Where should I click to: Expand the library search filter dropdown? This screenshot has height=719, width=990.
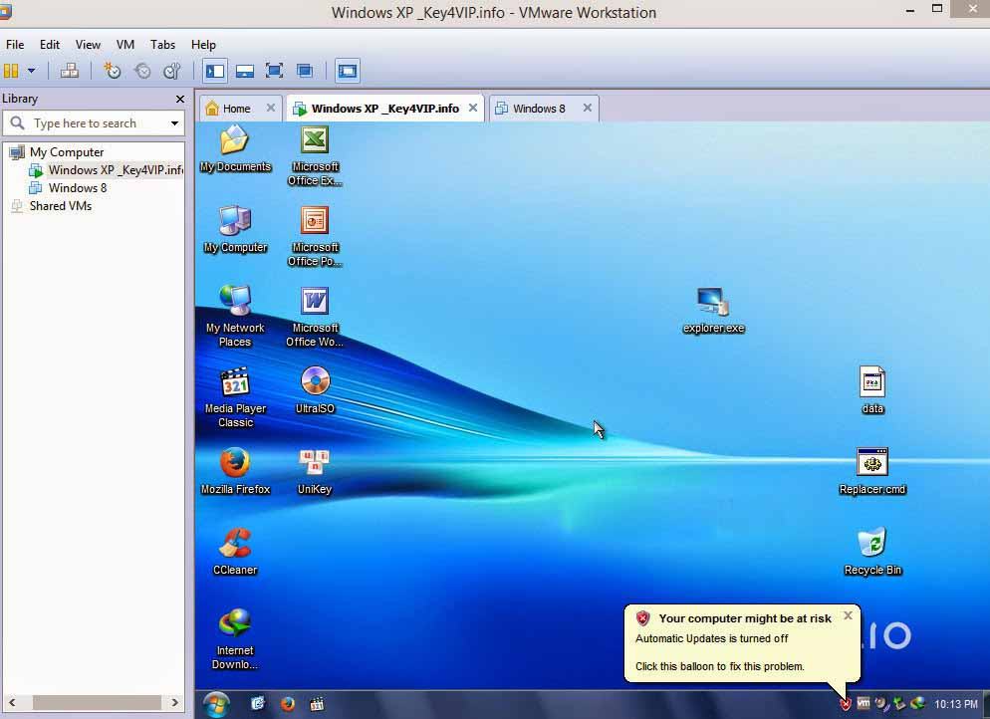pos(174,123)
